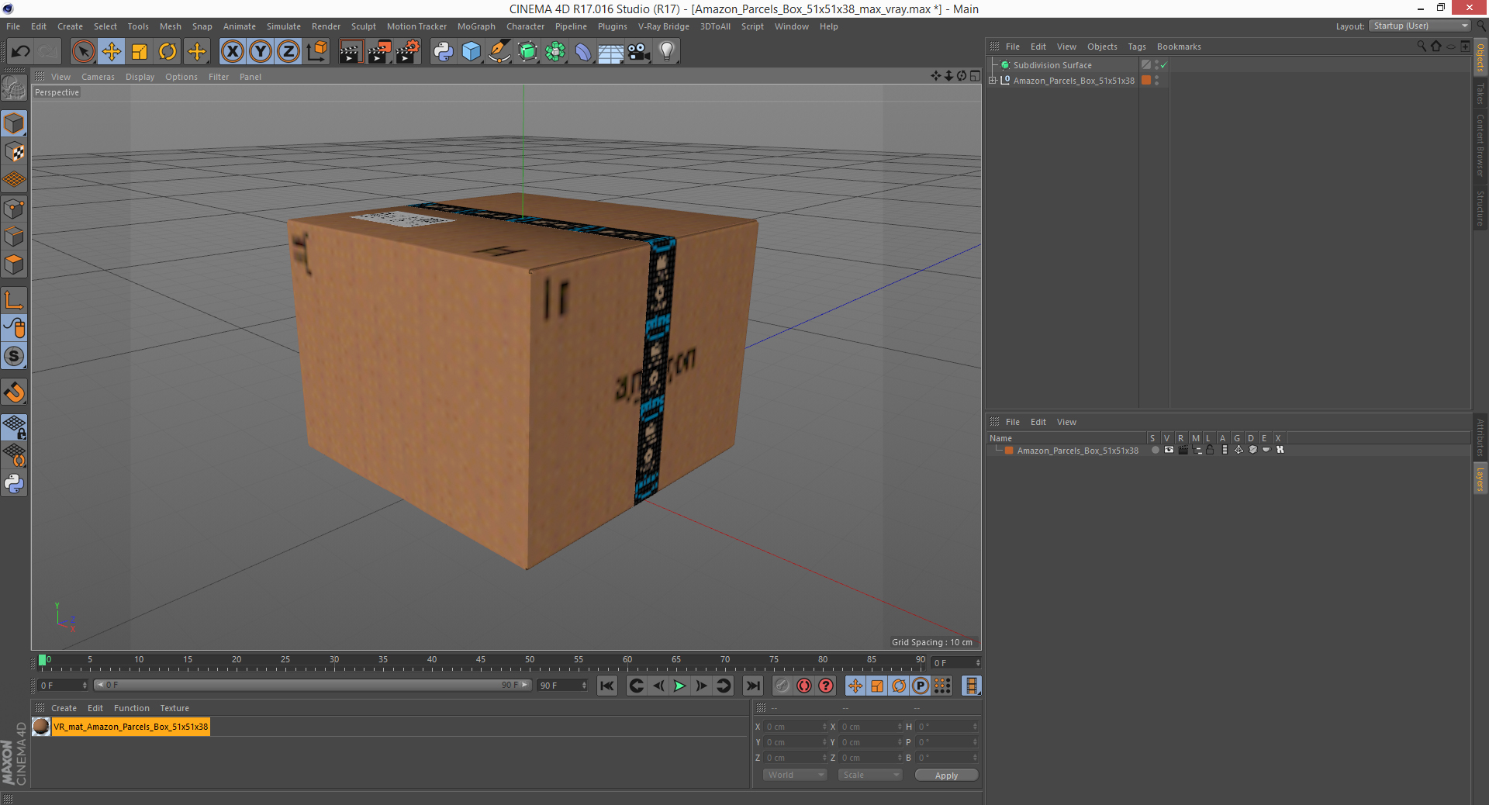The image size is (1489, 805).
Task: Click the X position input field
Action: [x=796, y=727]
